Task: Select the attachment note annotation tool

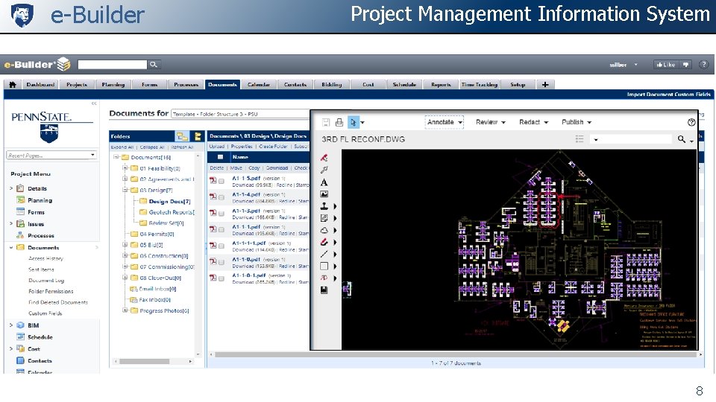Action: click(x=324, y=218)
